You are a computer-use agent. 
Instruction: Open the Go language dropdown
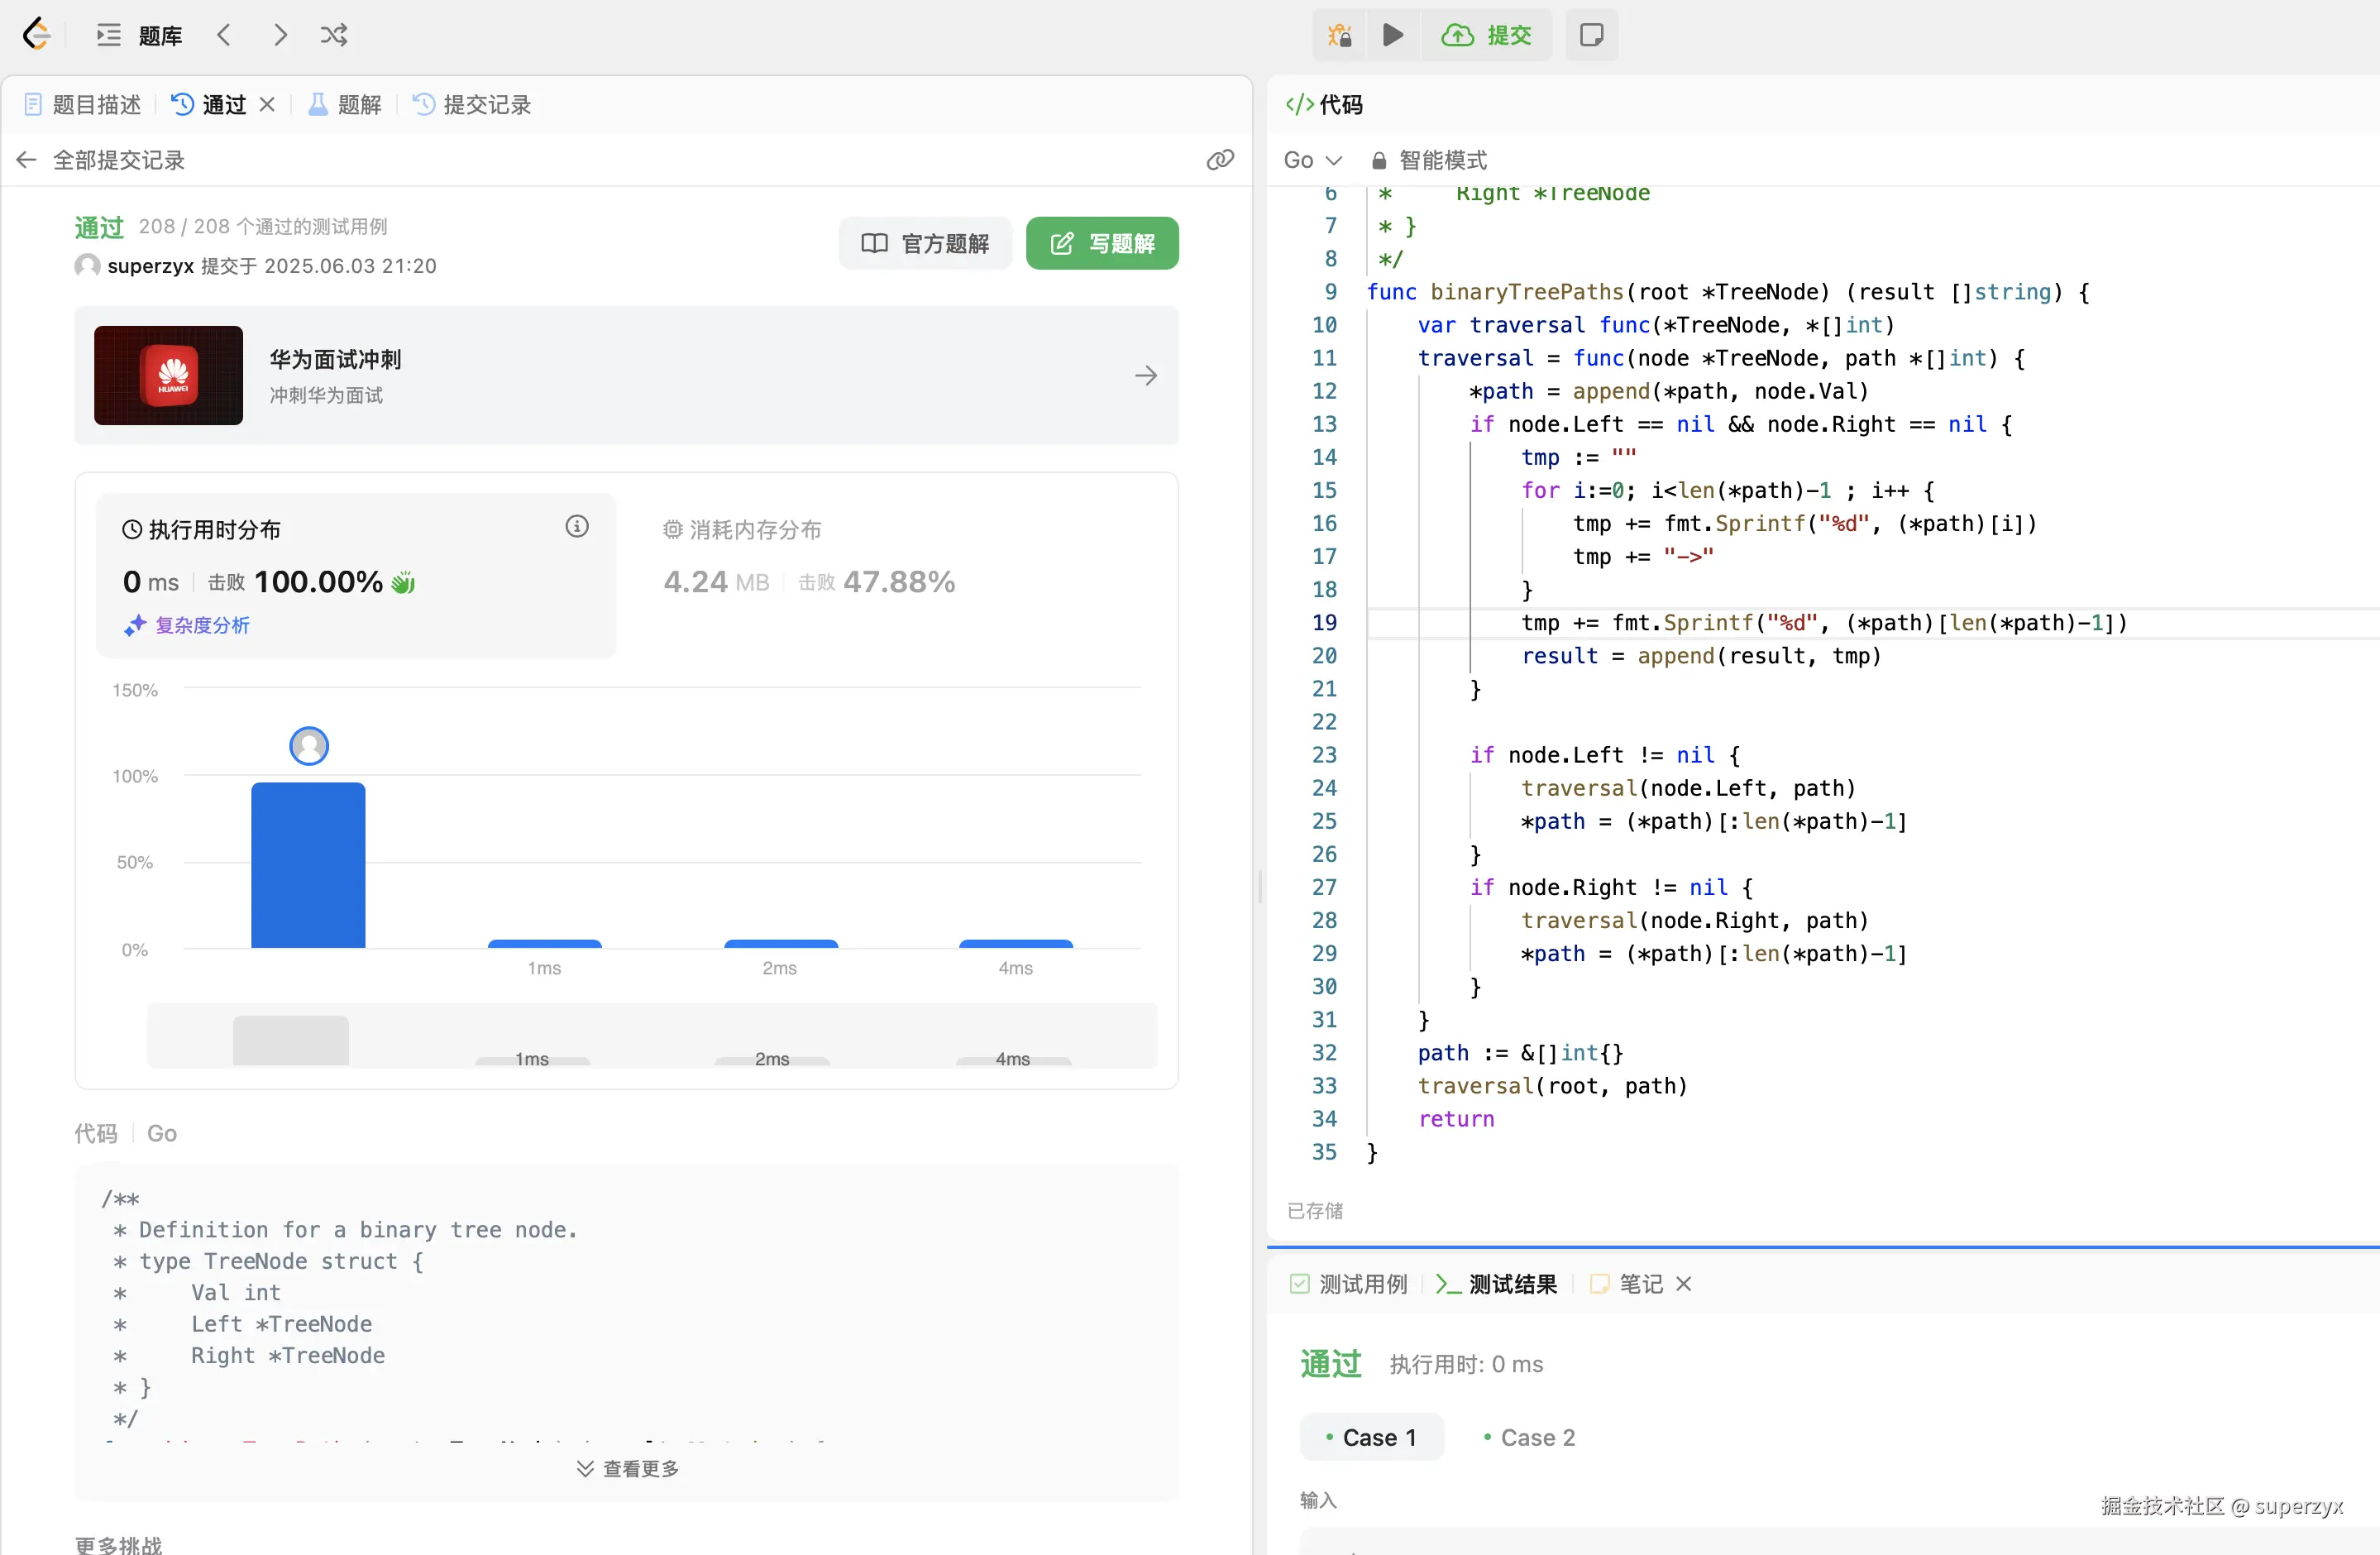[1313, 160]
